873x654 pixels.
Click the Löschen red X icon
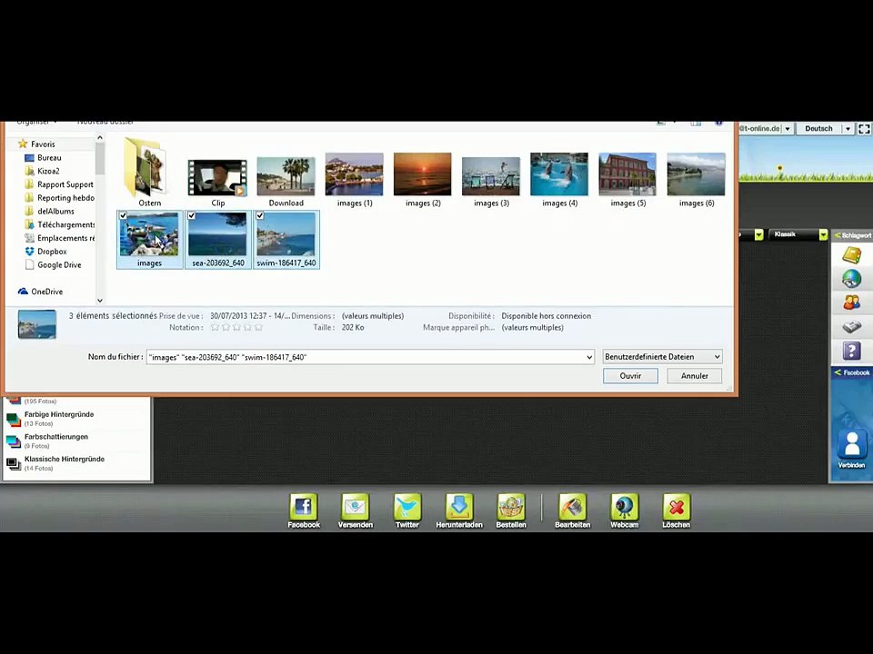pyautogui.click(x=676, y=507)
